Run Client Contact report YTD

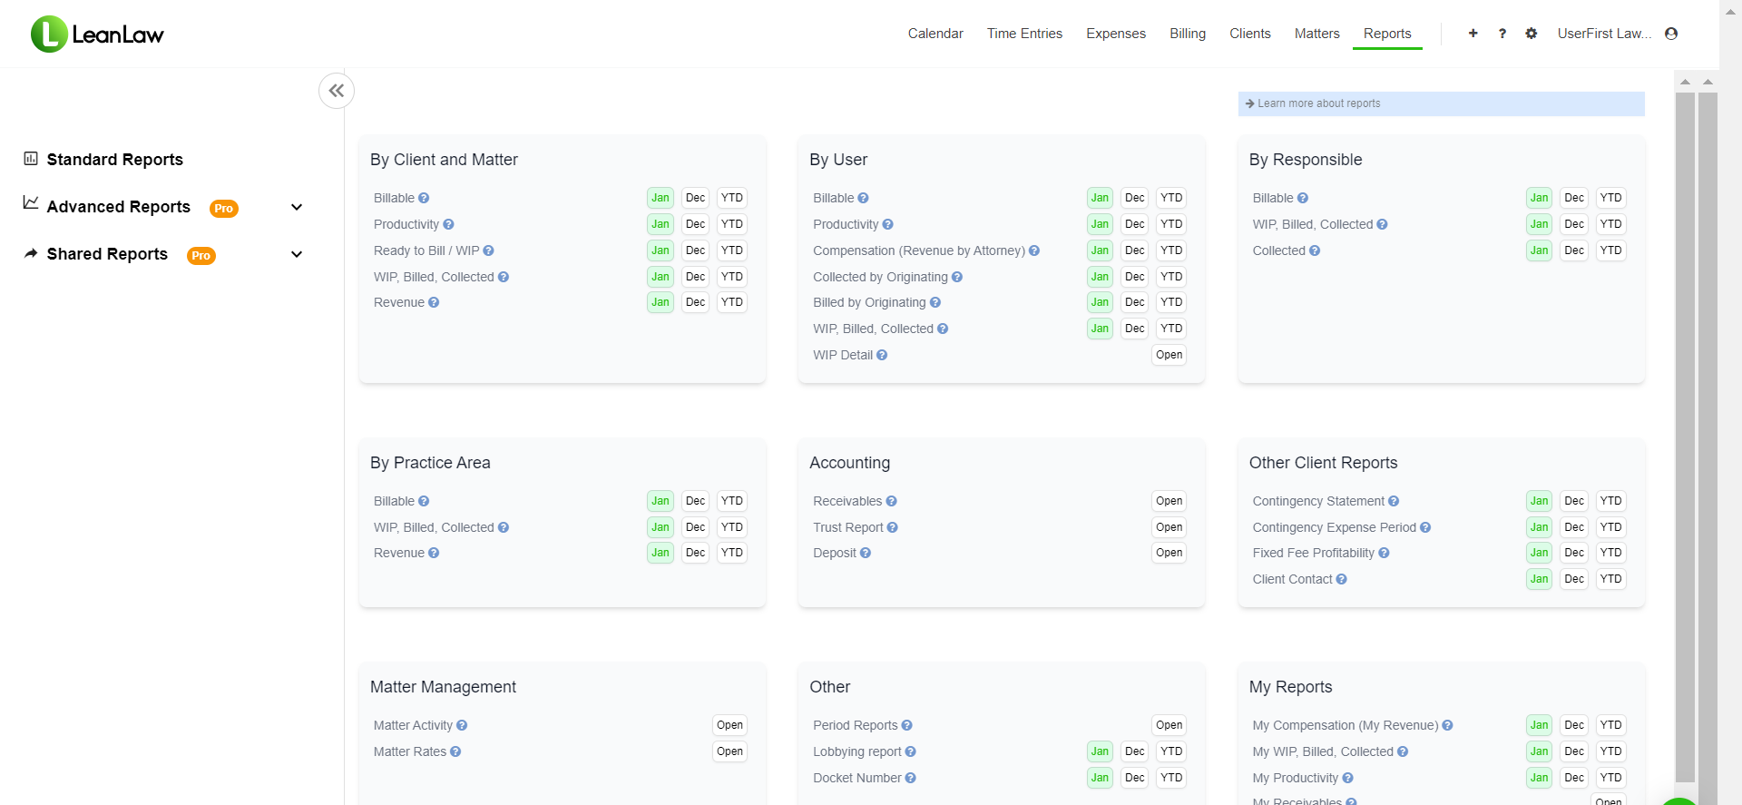[x=1611, y=579]
